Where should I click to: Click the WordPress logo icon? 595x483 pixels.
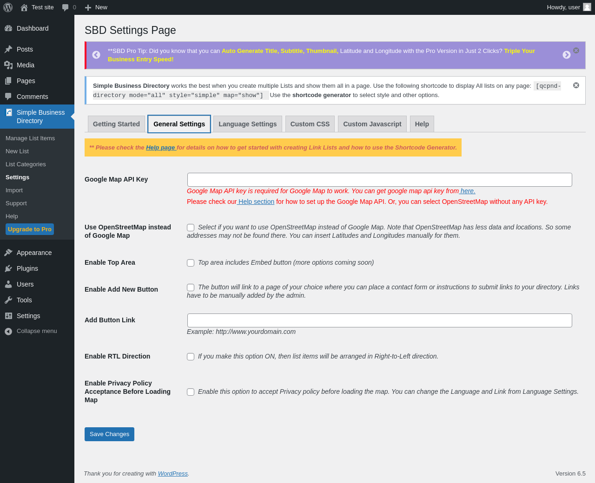point(8,7)
